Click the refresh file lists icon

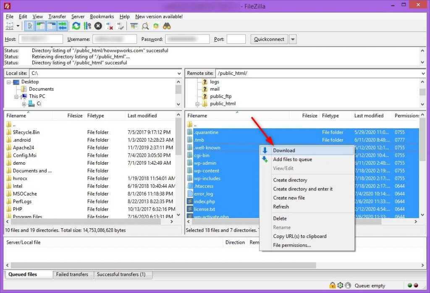(76, 26)
